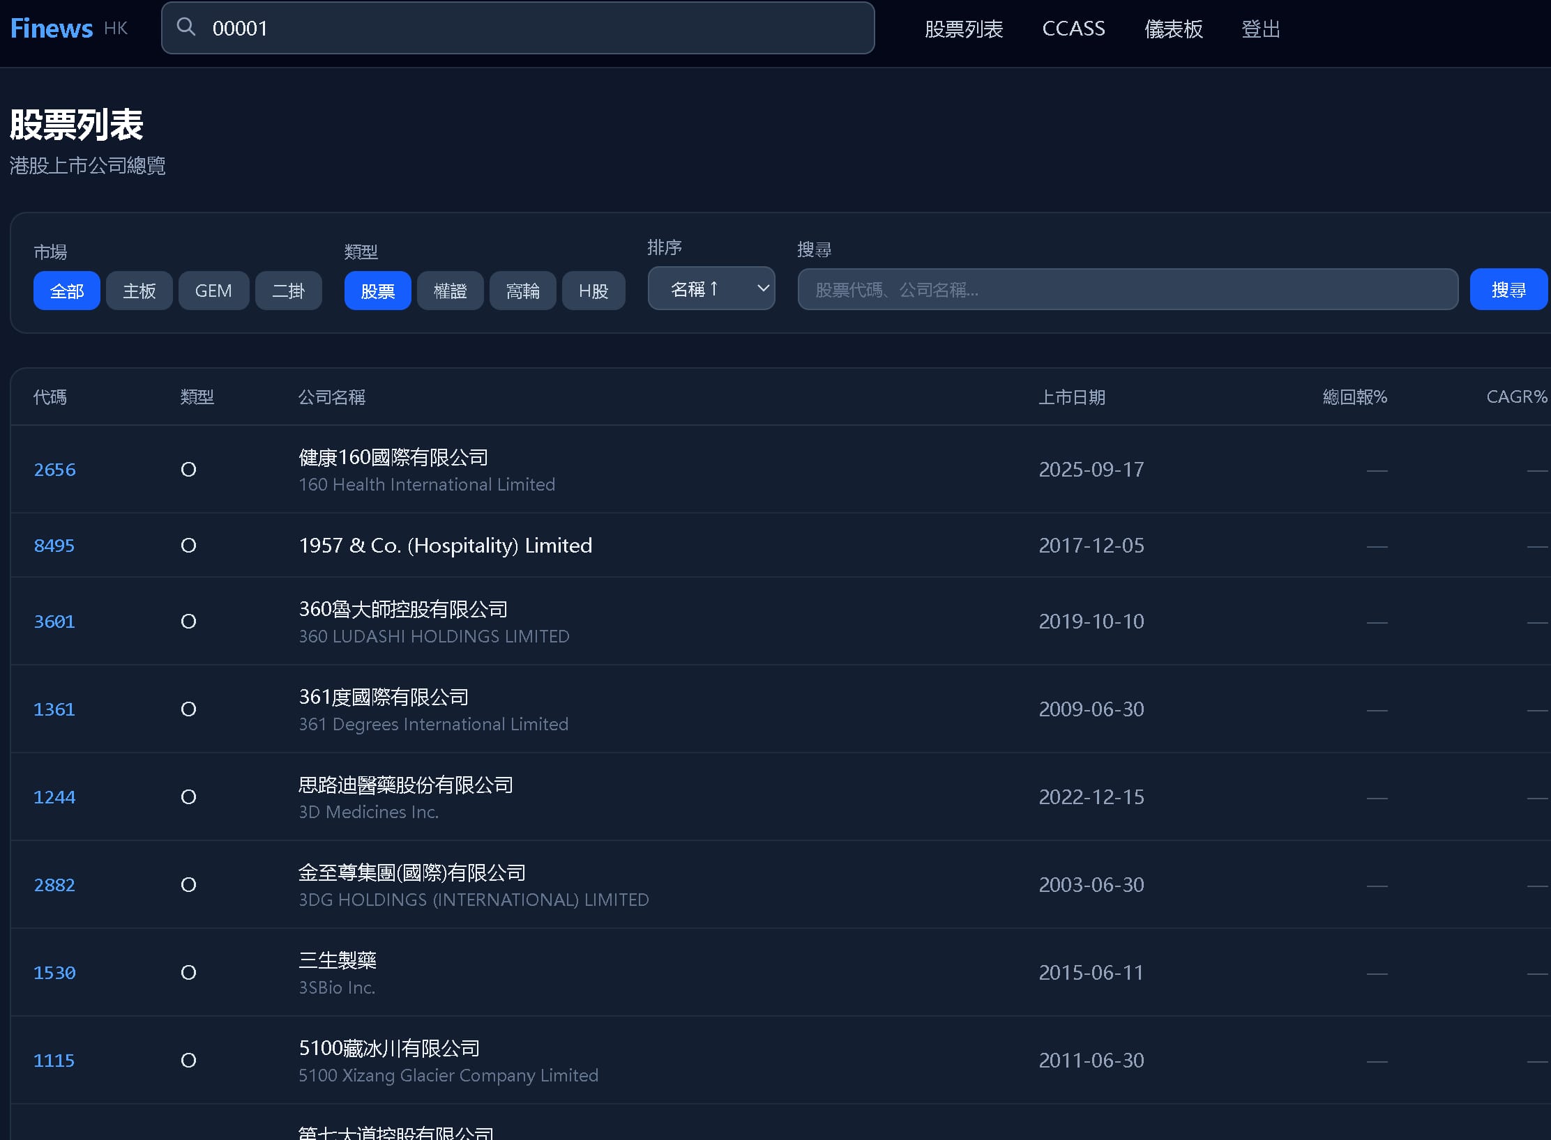The width and height of the screenshot is (1551, 1140).
Task: Click the Finews HK logo
Action: point(69,29)
